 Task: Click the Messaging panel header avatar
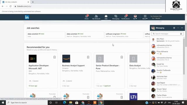point(153,28)
